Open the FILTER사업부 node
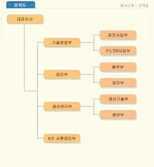 (118, 51)
